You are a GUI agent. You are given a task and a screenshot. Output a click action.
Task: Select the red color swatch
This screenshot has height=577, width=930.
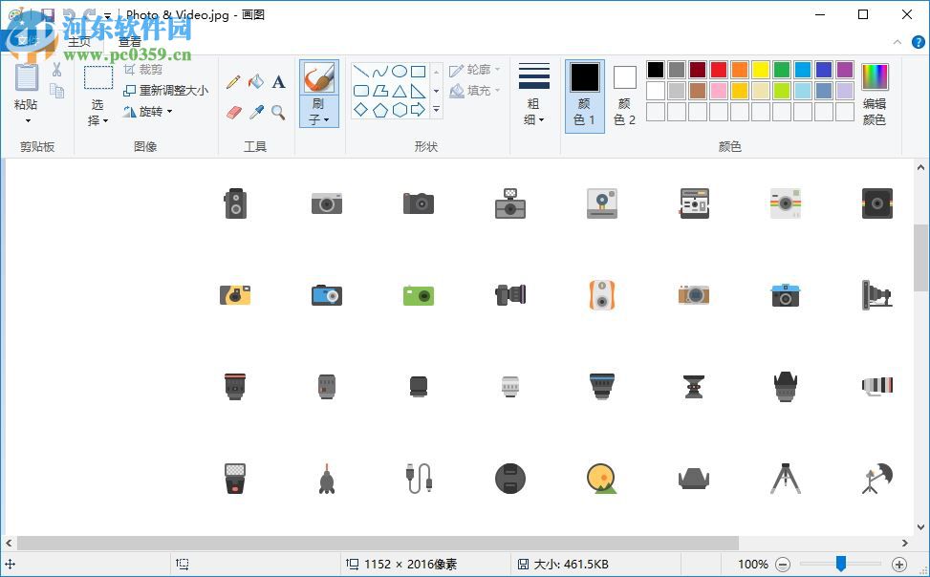tap(719, 70)
